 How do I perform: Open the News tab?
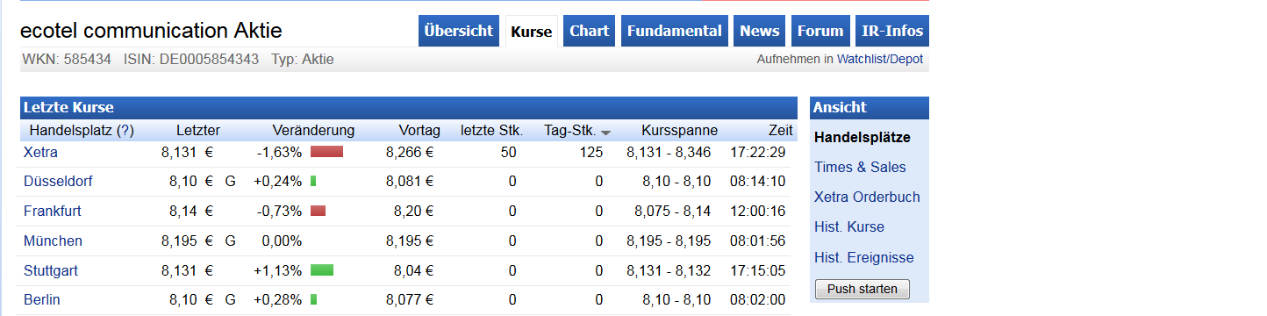pyautogui.click(x=760, y=31)
